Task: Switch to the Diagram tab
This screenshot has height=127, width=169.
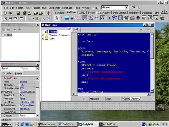Action: point(135,99)
